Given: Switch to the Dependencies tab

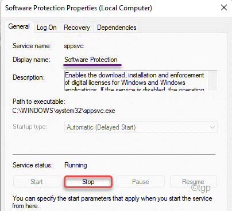Looking at the screenshot, I should 117,28.
